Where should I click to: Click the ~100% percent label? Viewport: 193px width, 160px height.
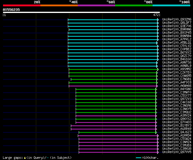185,2
